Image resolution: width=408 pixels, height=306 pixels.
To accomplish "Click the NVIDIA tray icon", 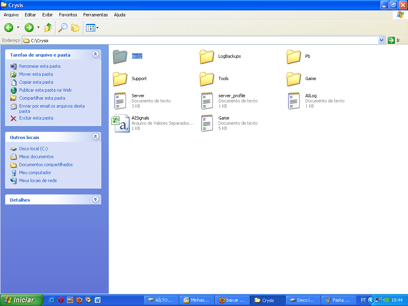I will pyautogui.click(x=386, y=300).
